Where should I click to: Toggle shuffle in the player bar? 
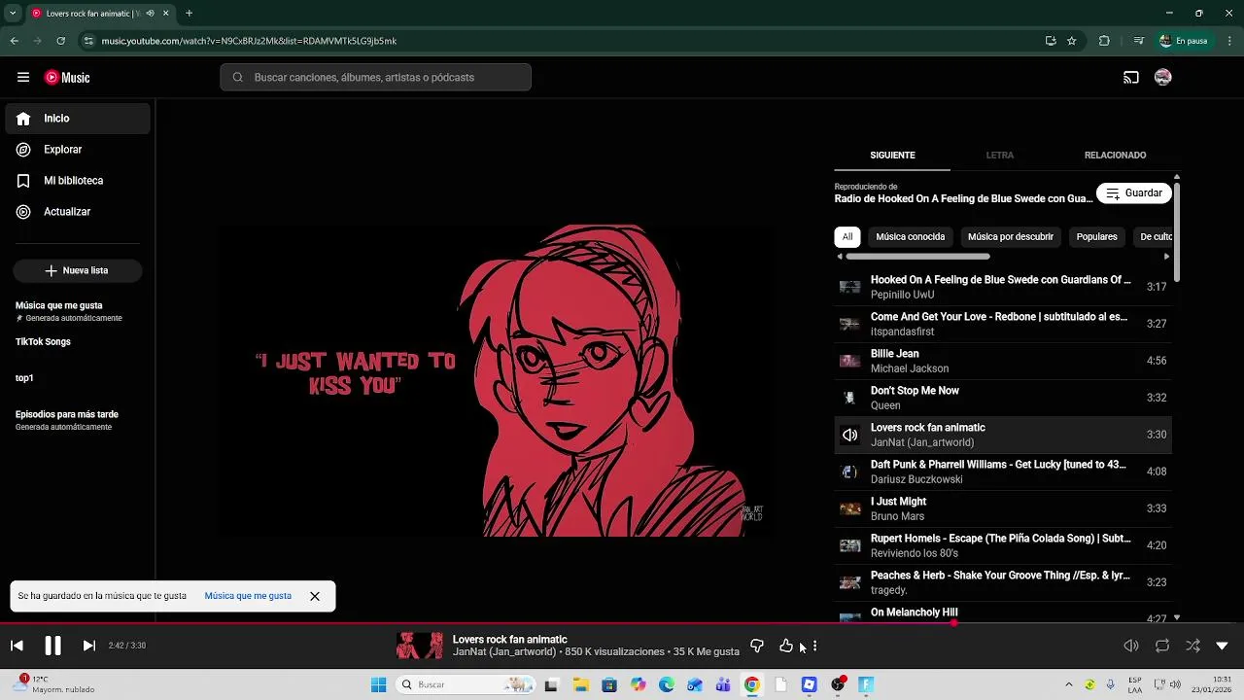click(1192, 646)
